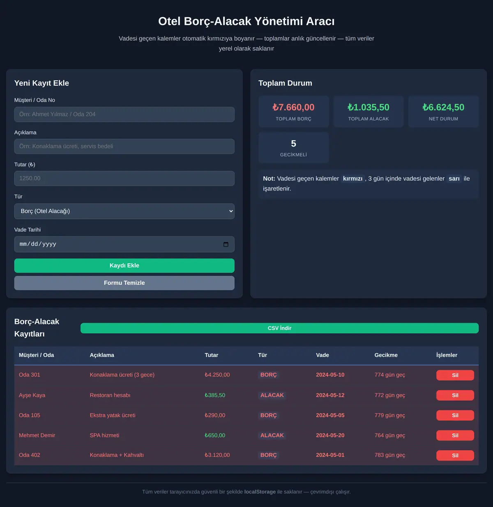The width and height of the screenshot is (493, 507).
Task: Click the due date 2024-05-10
Action: 330,375
